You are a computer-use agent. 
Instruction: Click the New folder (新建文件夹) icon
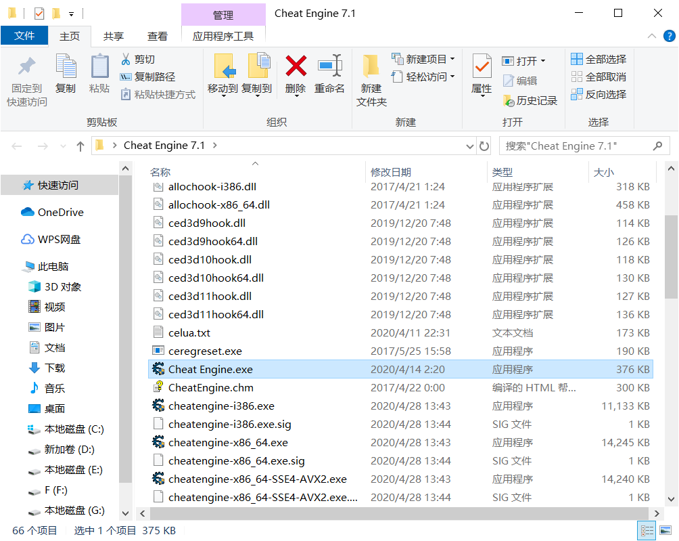coord(371,66)
